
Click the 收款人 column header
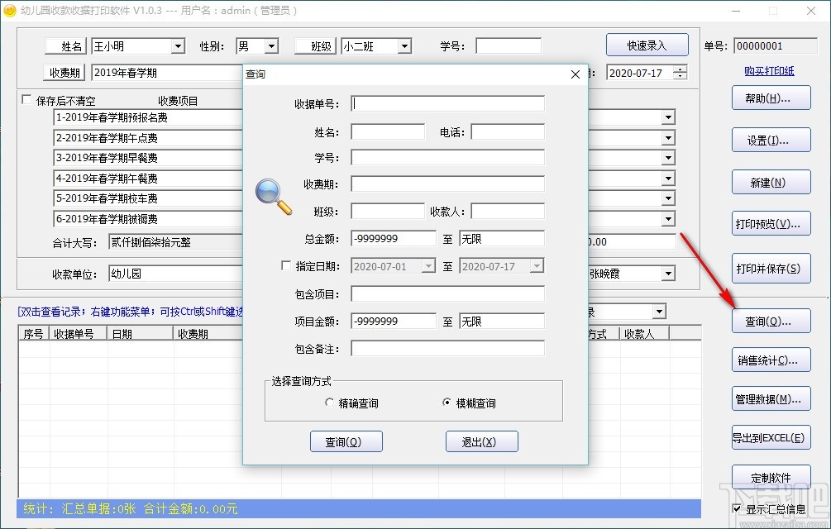pos(644,334)
